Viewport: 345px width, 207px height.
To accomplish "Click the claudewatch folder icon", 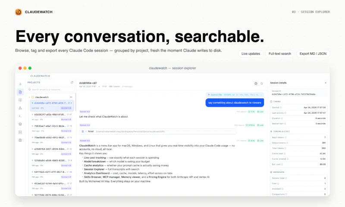I will point(33,97).
